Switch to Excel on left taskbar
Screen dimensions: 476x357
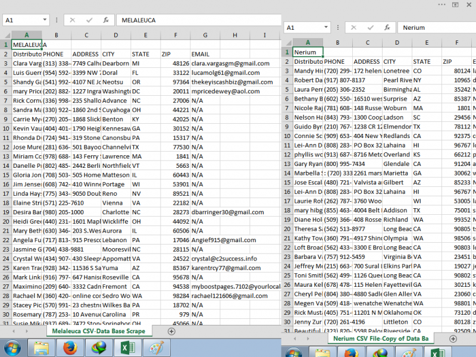128,349
